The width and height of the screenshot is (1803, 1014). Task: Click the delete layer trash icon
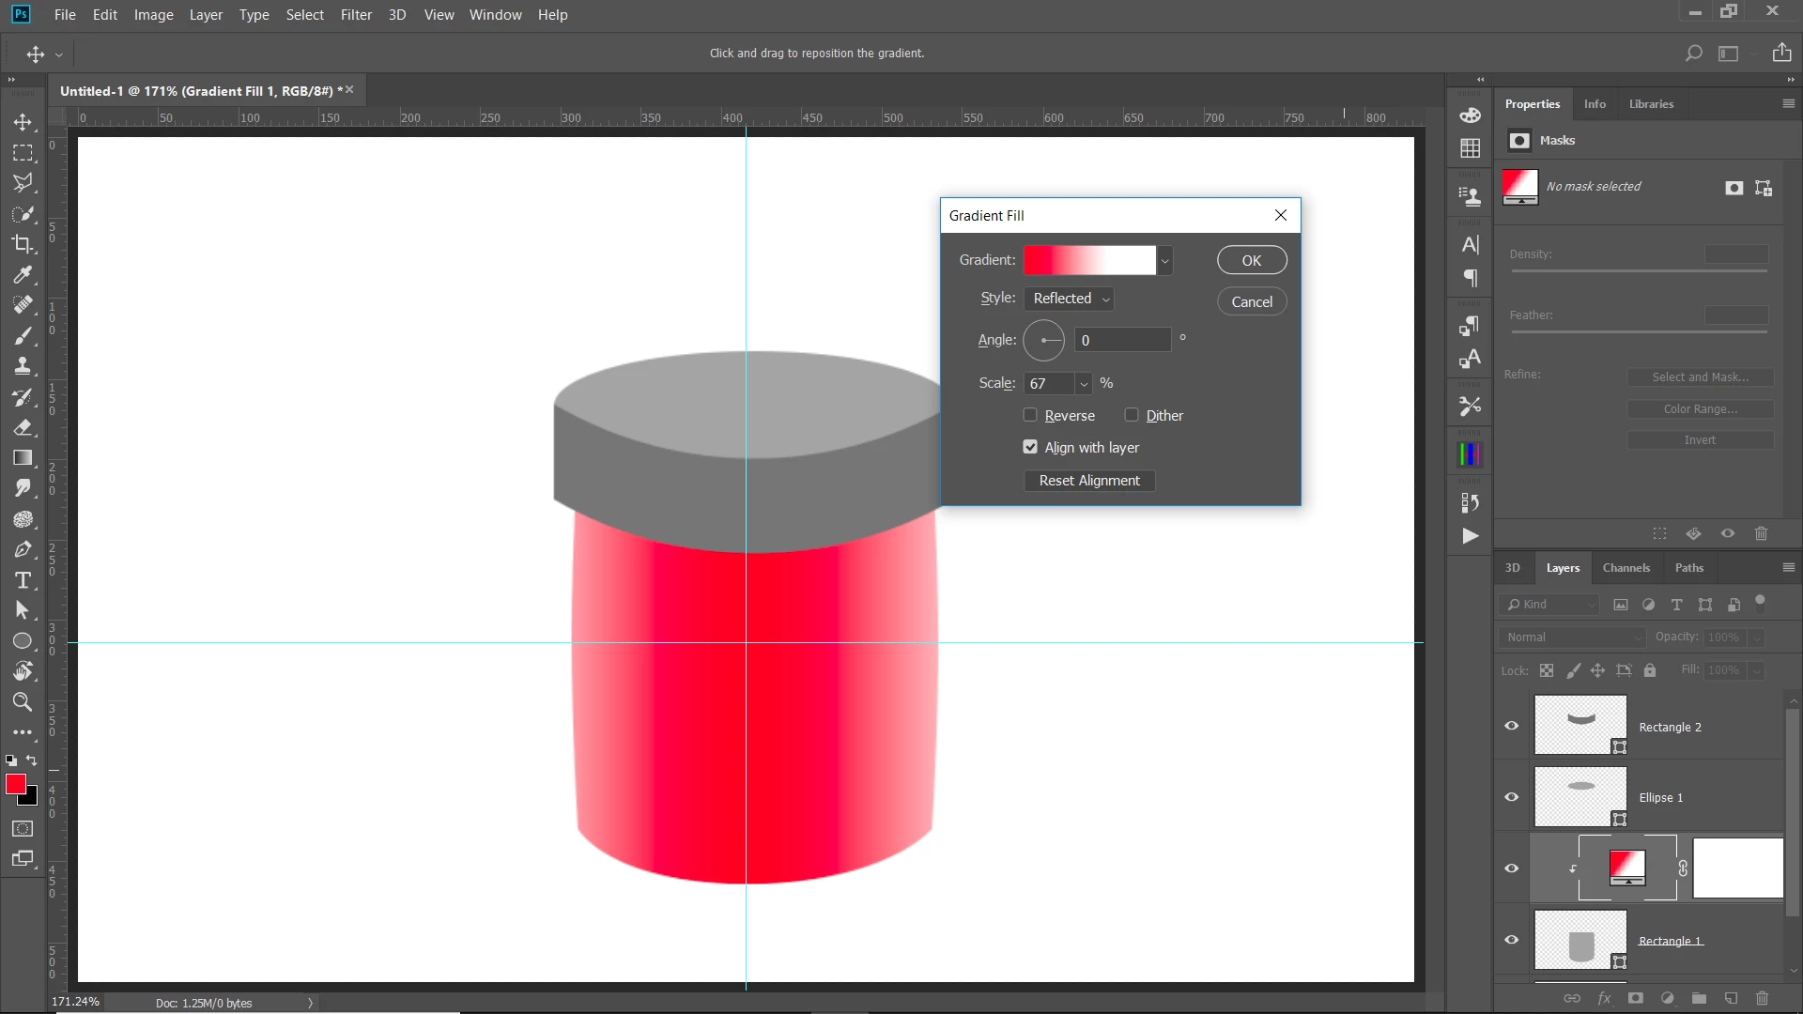(x=1762, y=998)
